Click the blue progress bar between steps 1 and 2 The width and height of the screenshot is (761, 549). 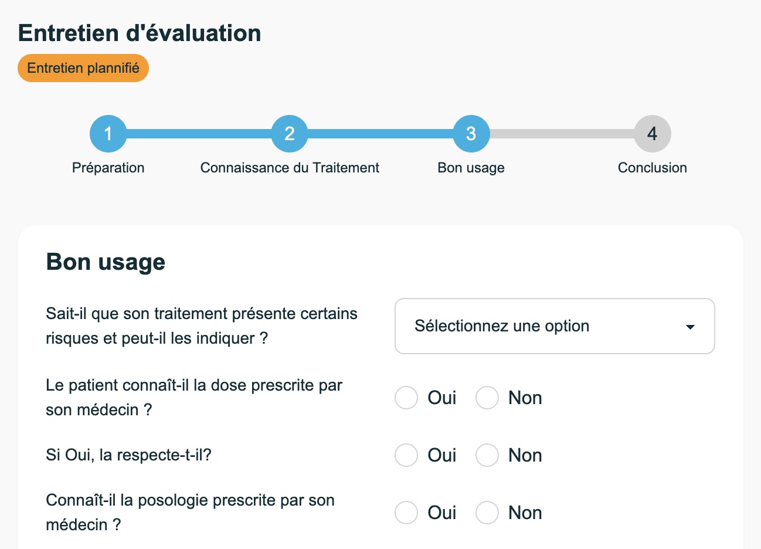coord(199,134)
